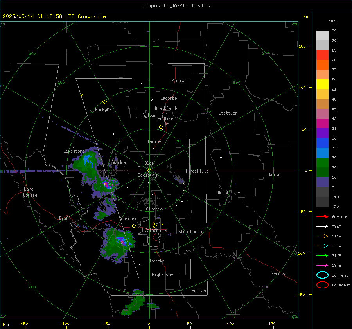Click the cyan current ellipse in legend
Image resolution: width=352 pixels, height=329 pixels.
[x=322, y=275]
